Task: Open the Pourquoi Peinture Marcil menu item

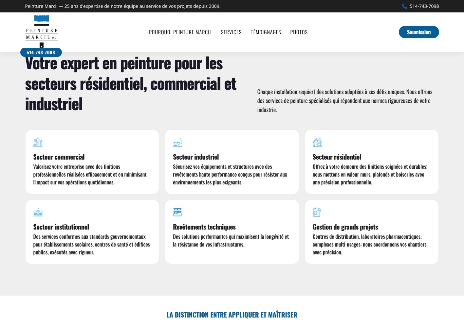Action: pyautogui.click(x=180, y=32)
